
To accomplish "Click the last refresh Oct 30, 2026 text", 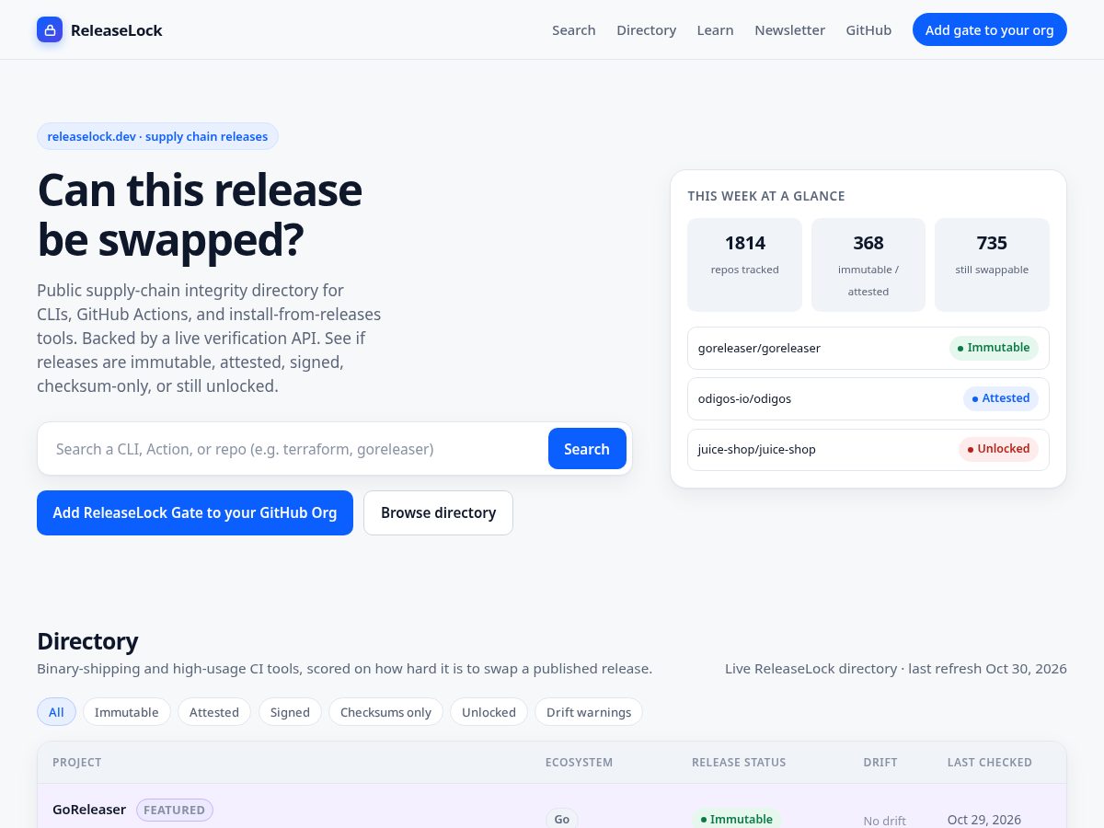I will [x=987, y=669].
